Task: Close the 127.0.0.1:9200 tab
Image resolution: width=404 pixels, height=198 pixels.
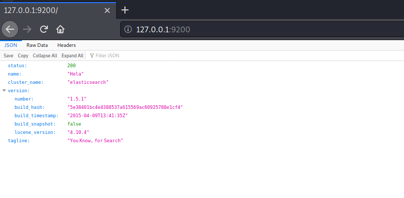Action: coord(107,10)
